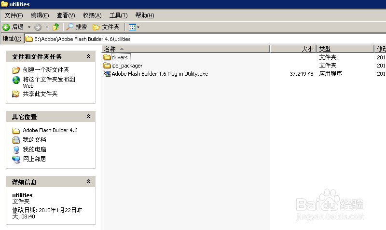Go up one folder level icon

56,27
